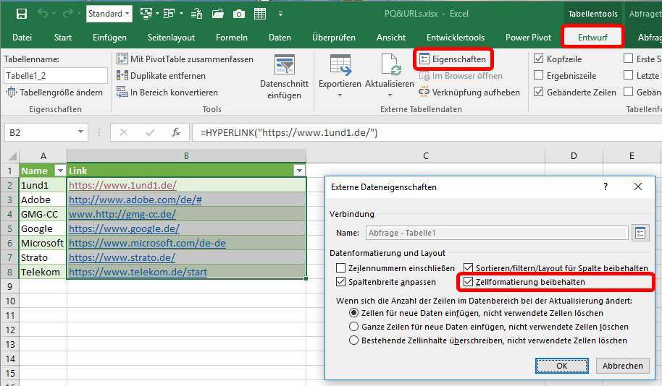Toggle Spaltenbreite anpassen checkbox
The height and width of the screenshot is (386, 662).
(x=340, y=281)
